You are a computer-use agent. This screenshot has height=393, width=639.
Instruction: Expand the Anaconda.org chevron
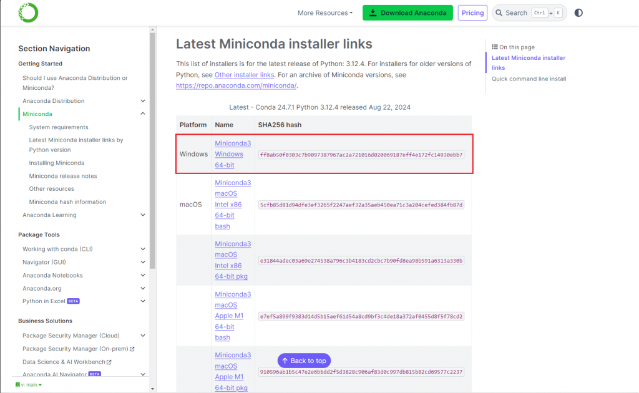pos(143,288)
